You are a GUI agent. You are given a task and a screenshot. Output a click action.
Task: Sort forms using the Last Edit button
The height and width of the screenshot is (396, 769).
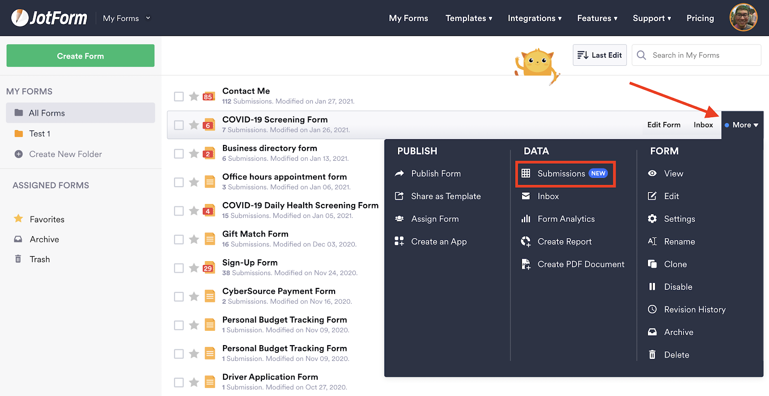pos(599,55)
